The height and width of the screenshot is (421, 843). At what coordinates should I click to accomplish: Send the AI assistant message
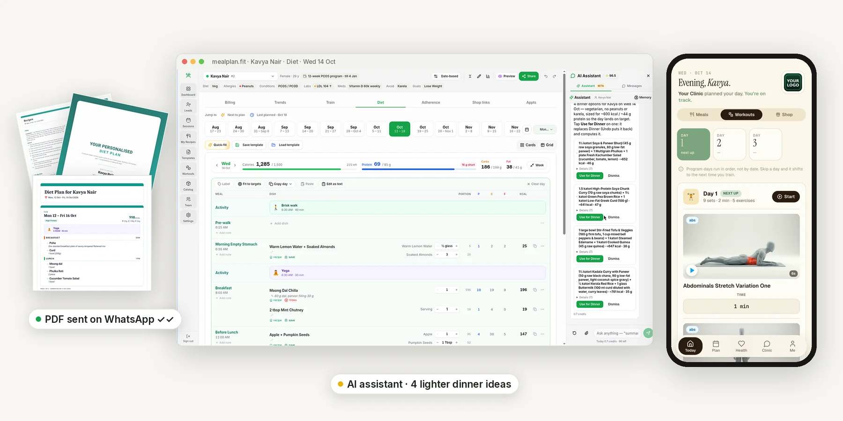(648, 333)
